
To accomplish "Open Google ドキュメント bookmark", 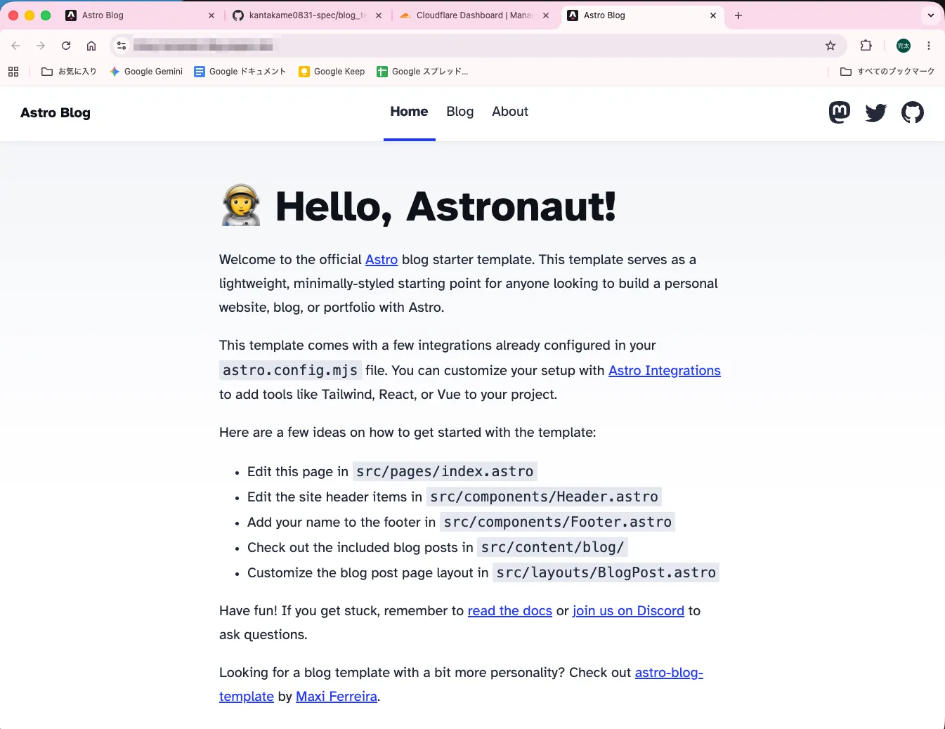I will click(x=240, y=72).
